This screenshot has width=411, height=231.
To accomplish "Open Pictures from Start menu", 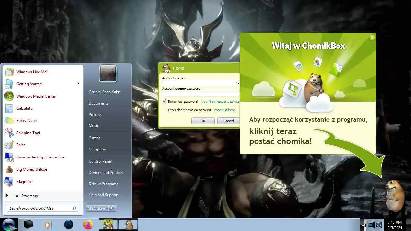I will coord(95,115).
